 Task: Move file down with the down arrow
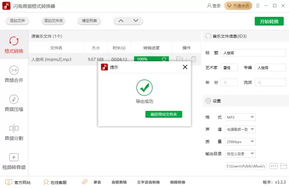click(136, 21)
